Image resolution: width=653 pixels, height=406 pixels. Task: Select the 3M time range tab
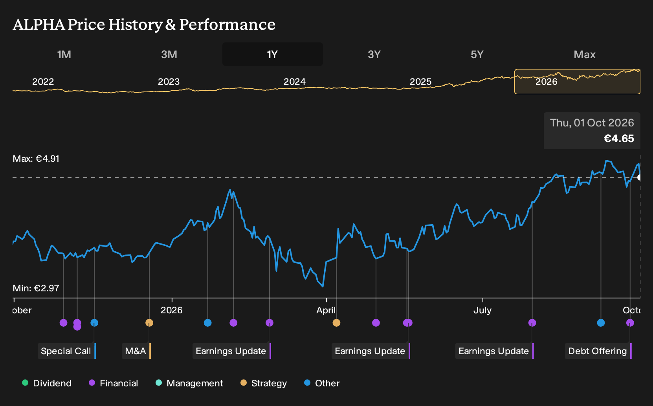tap(169, 54)
